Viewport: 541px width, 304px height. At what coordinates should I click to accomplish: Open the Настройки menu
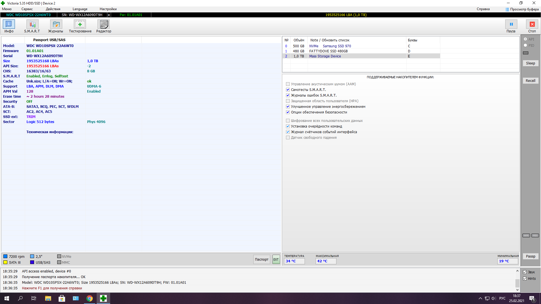click(x=108, y=9)
